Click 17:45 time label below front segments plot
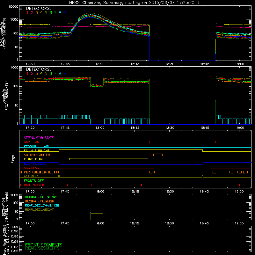 click(65, 64)
